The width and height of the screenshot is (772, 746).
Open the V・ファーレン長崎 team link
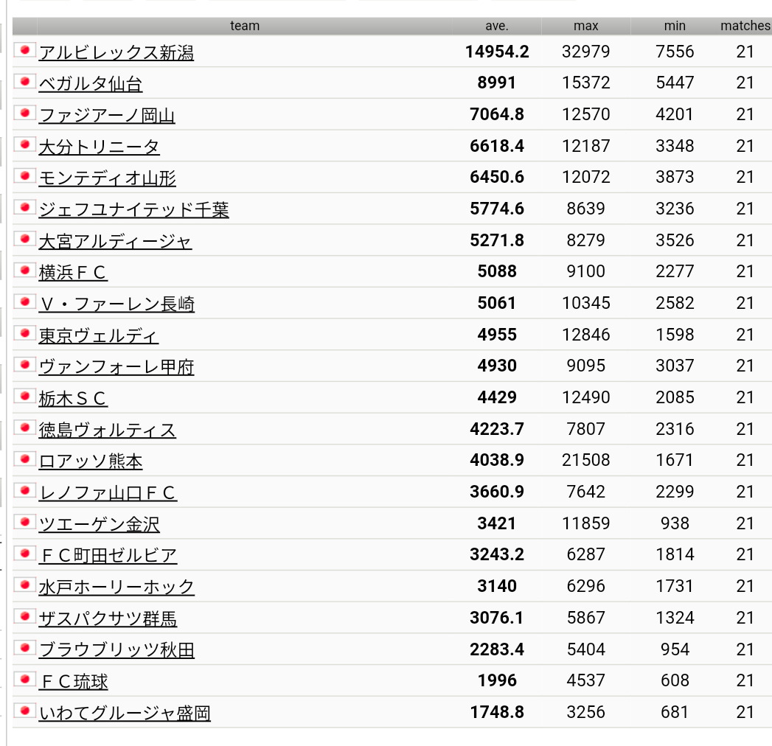pos(117,304)
